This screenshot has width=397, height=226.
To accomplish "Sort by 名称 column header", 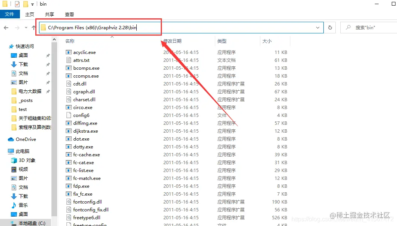I will 70,41.
